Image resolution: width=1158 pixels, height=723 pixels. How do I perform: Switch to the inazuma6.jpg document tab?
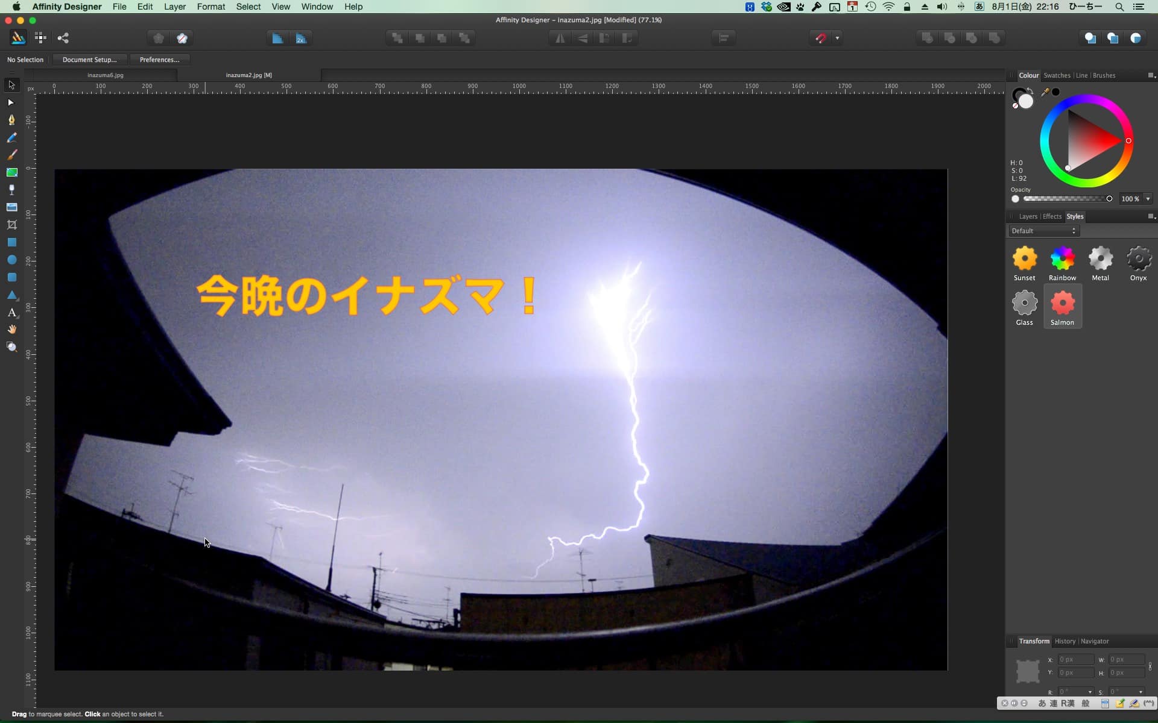coord(105,75)
